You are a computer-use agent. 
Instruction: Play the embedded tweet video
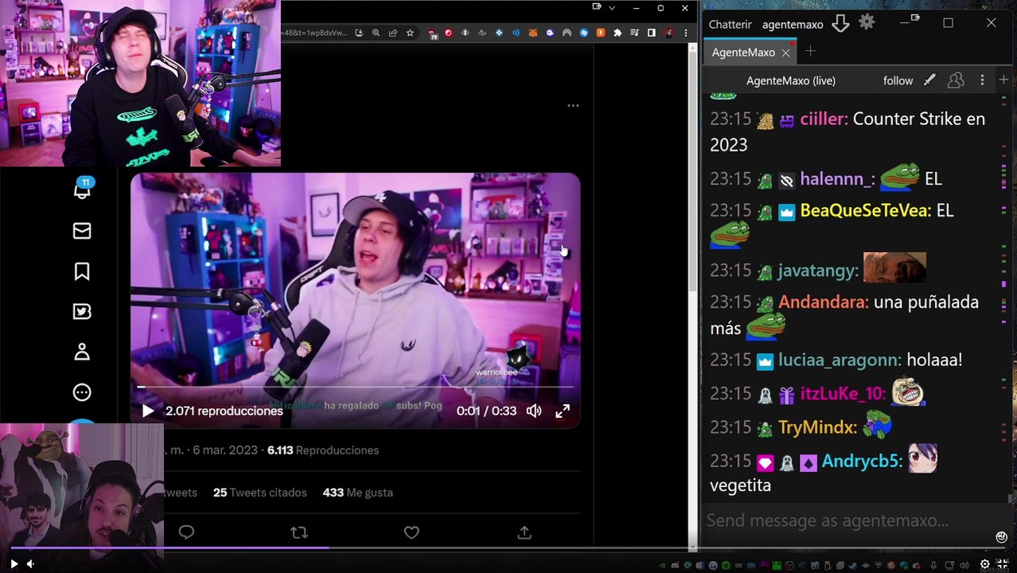click(x=147, y=411)
